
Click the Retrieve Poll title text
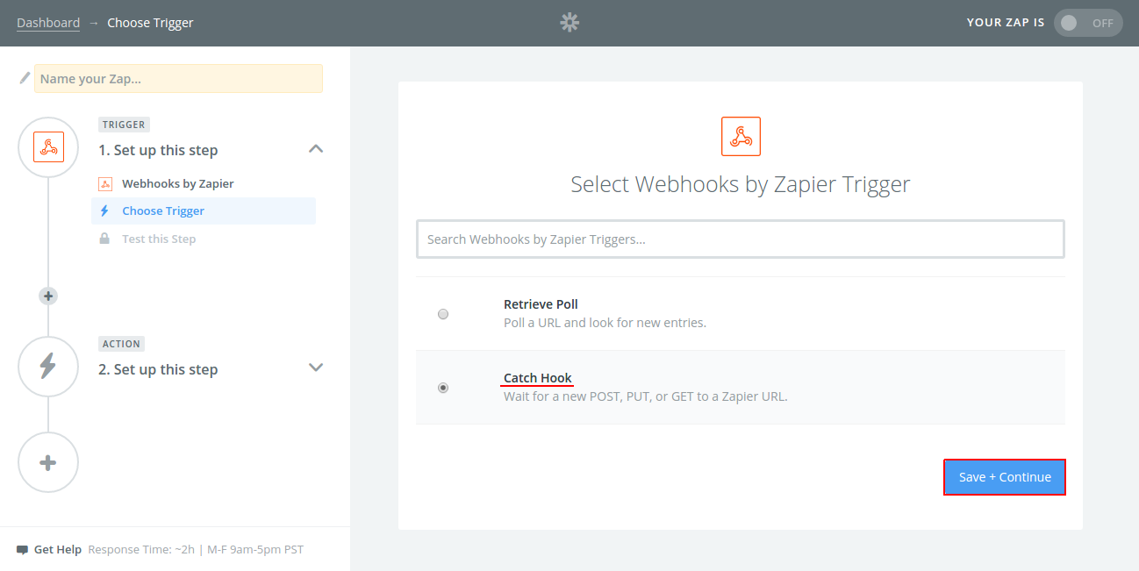[541, 304]
